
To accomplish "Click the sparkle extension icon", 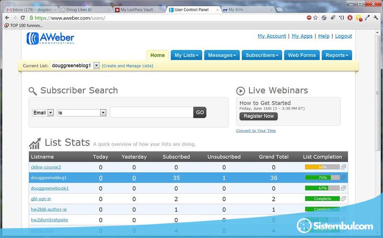I will pyautogui.click(x=333, y=18).
